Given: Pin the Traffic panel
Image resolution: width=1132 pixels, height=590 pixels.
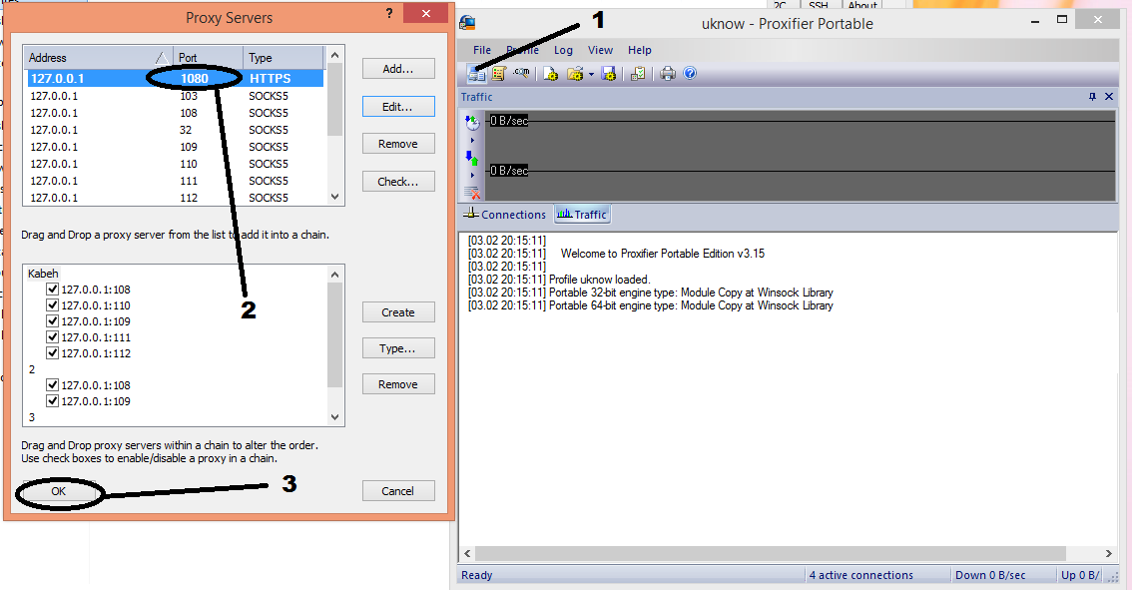Looking at the screenshot, I should [x=1092, y=97].
